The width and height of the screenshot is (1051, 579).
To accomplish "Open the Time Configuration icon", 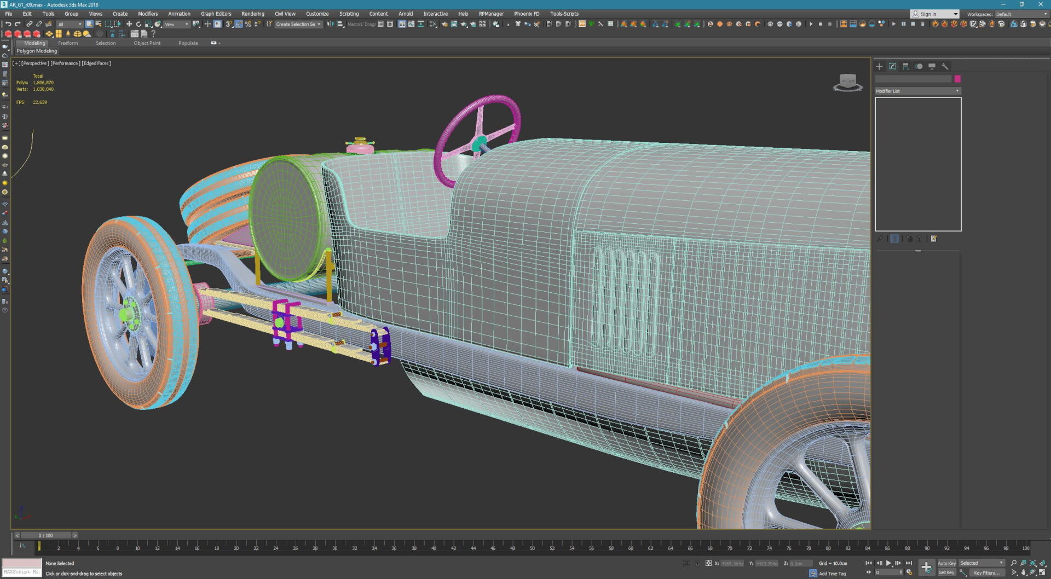I will 910,572.
